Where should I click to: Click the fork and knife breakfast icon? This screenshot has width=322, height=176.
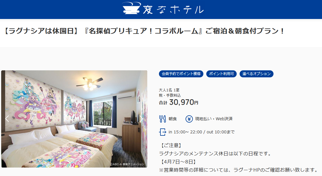point(162,119)
